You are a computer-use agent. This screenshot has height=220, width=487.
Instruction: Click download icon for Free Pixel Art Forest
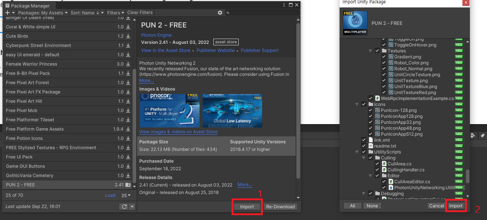[x=128, y=82]
